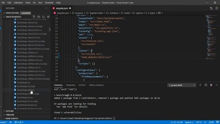
Task: Switch to the Output panel tab
Action: [82, 85]
